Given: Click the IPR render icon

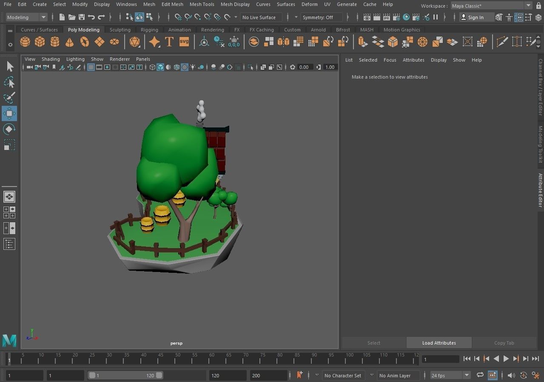Looking at the screenshot, I should coord(387,17).
